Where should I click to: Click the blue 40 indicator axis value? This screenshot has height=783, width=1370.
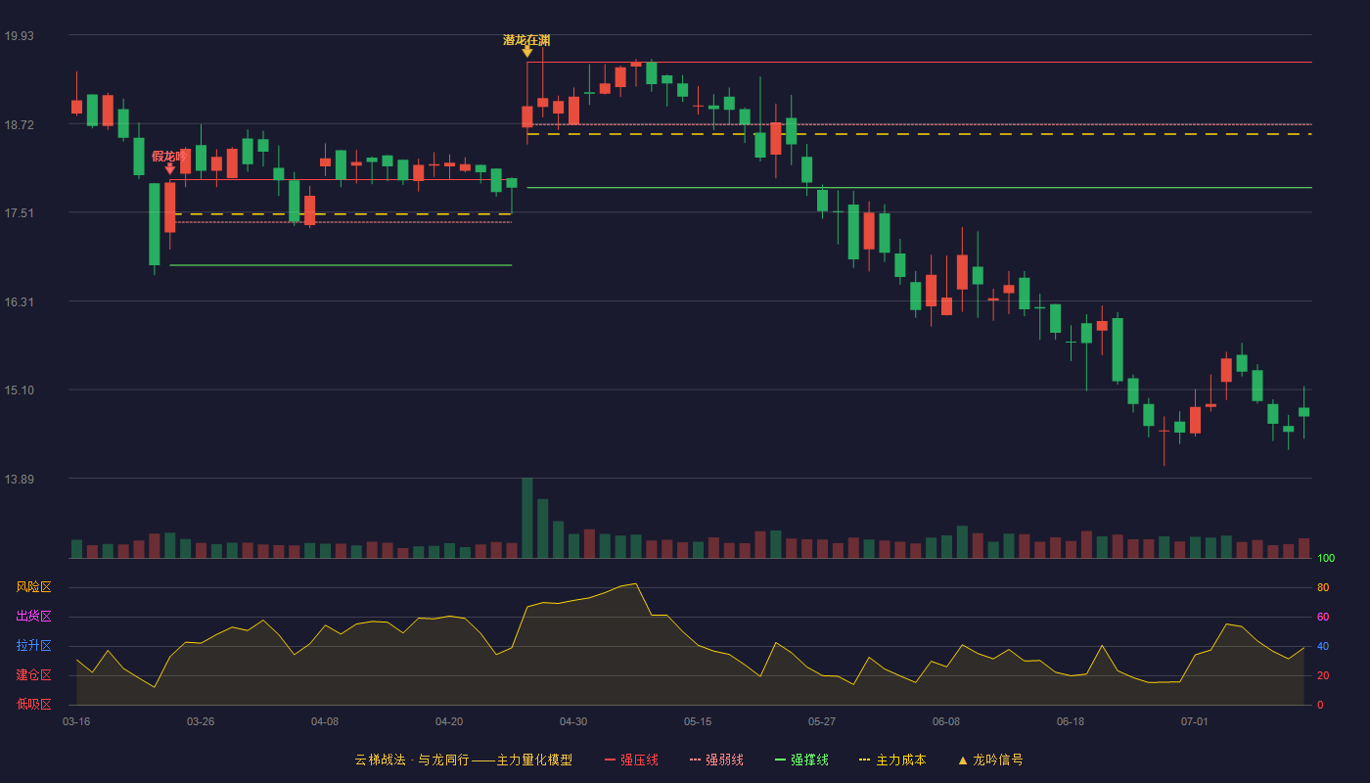click(x=1323, y=646)
